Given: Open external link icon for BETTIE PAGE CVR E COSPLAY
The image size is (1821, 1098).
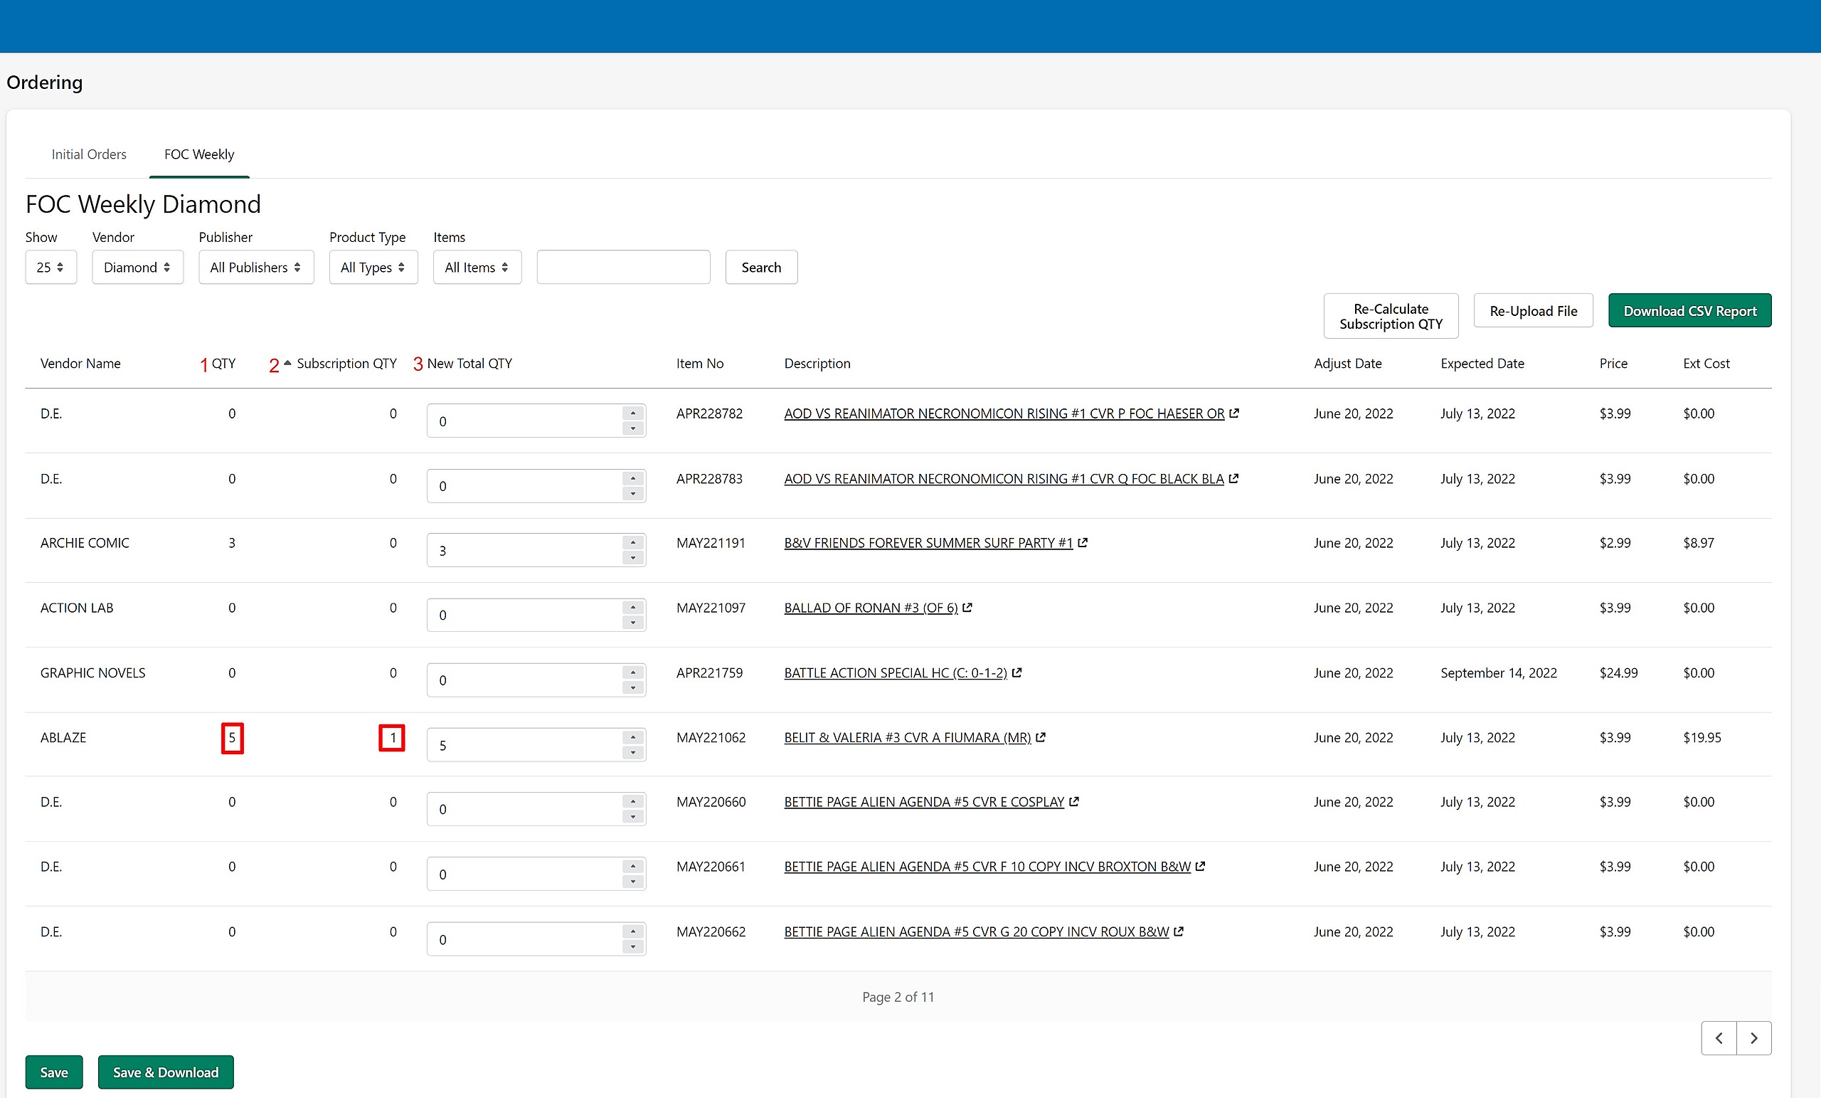Looking at the screenshot, I should (1074, 801).
